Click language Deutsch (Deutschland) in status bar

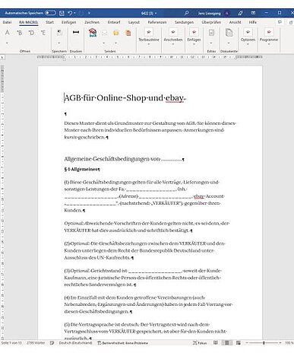[x=75, y=343]
